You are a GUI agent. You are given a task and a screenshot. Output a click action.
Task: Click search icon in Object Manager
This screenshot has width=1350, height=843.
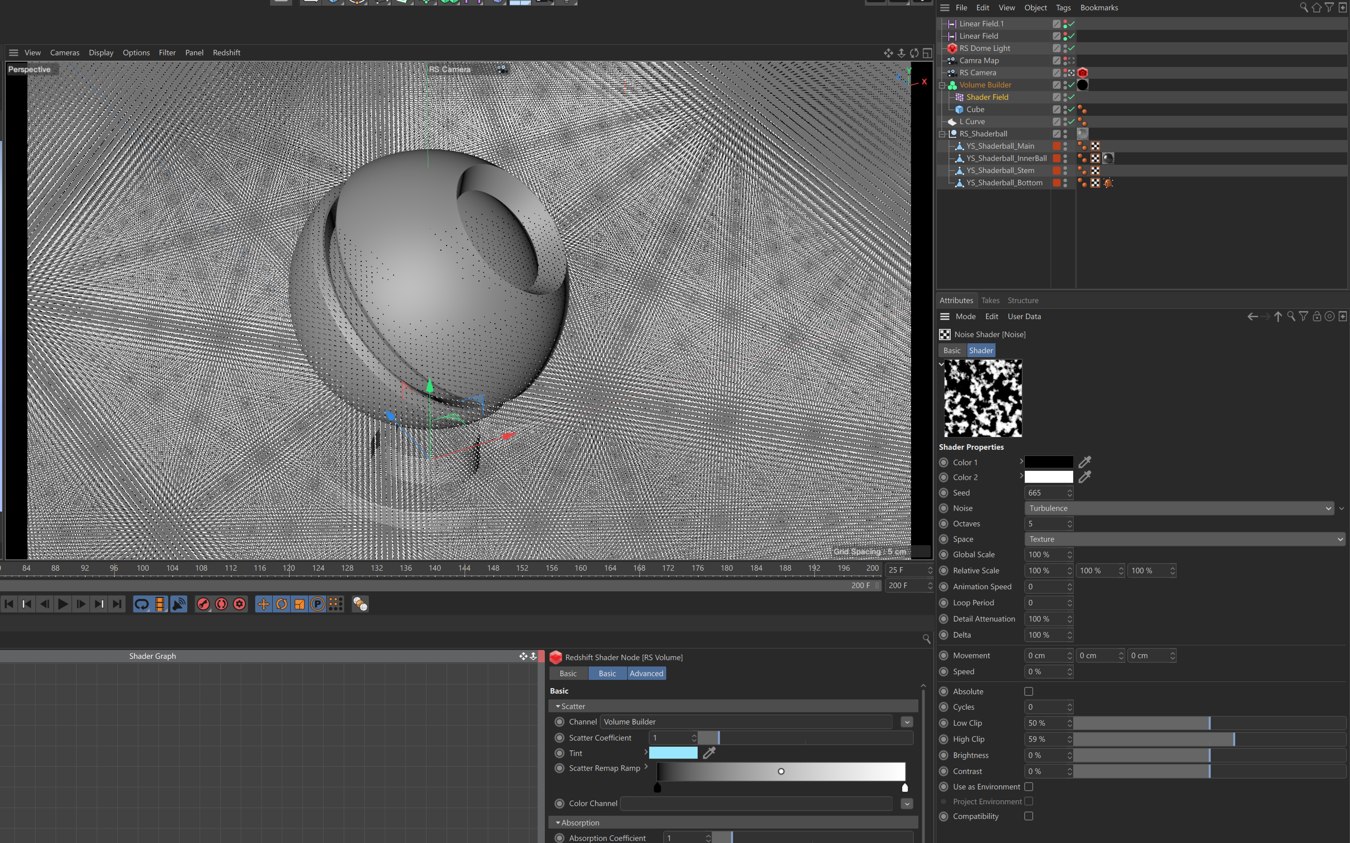[1304, 7]
